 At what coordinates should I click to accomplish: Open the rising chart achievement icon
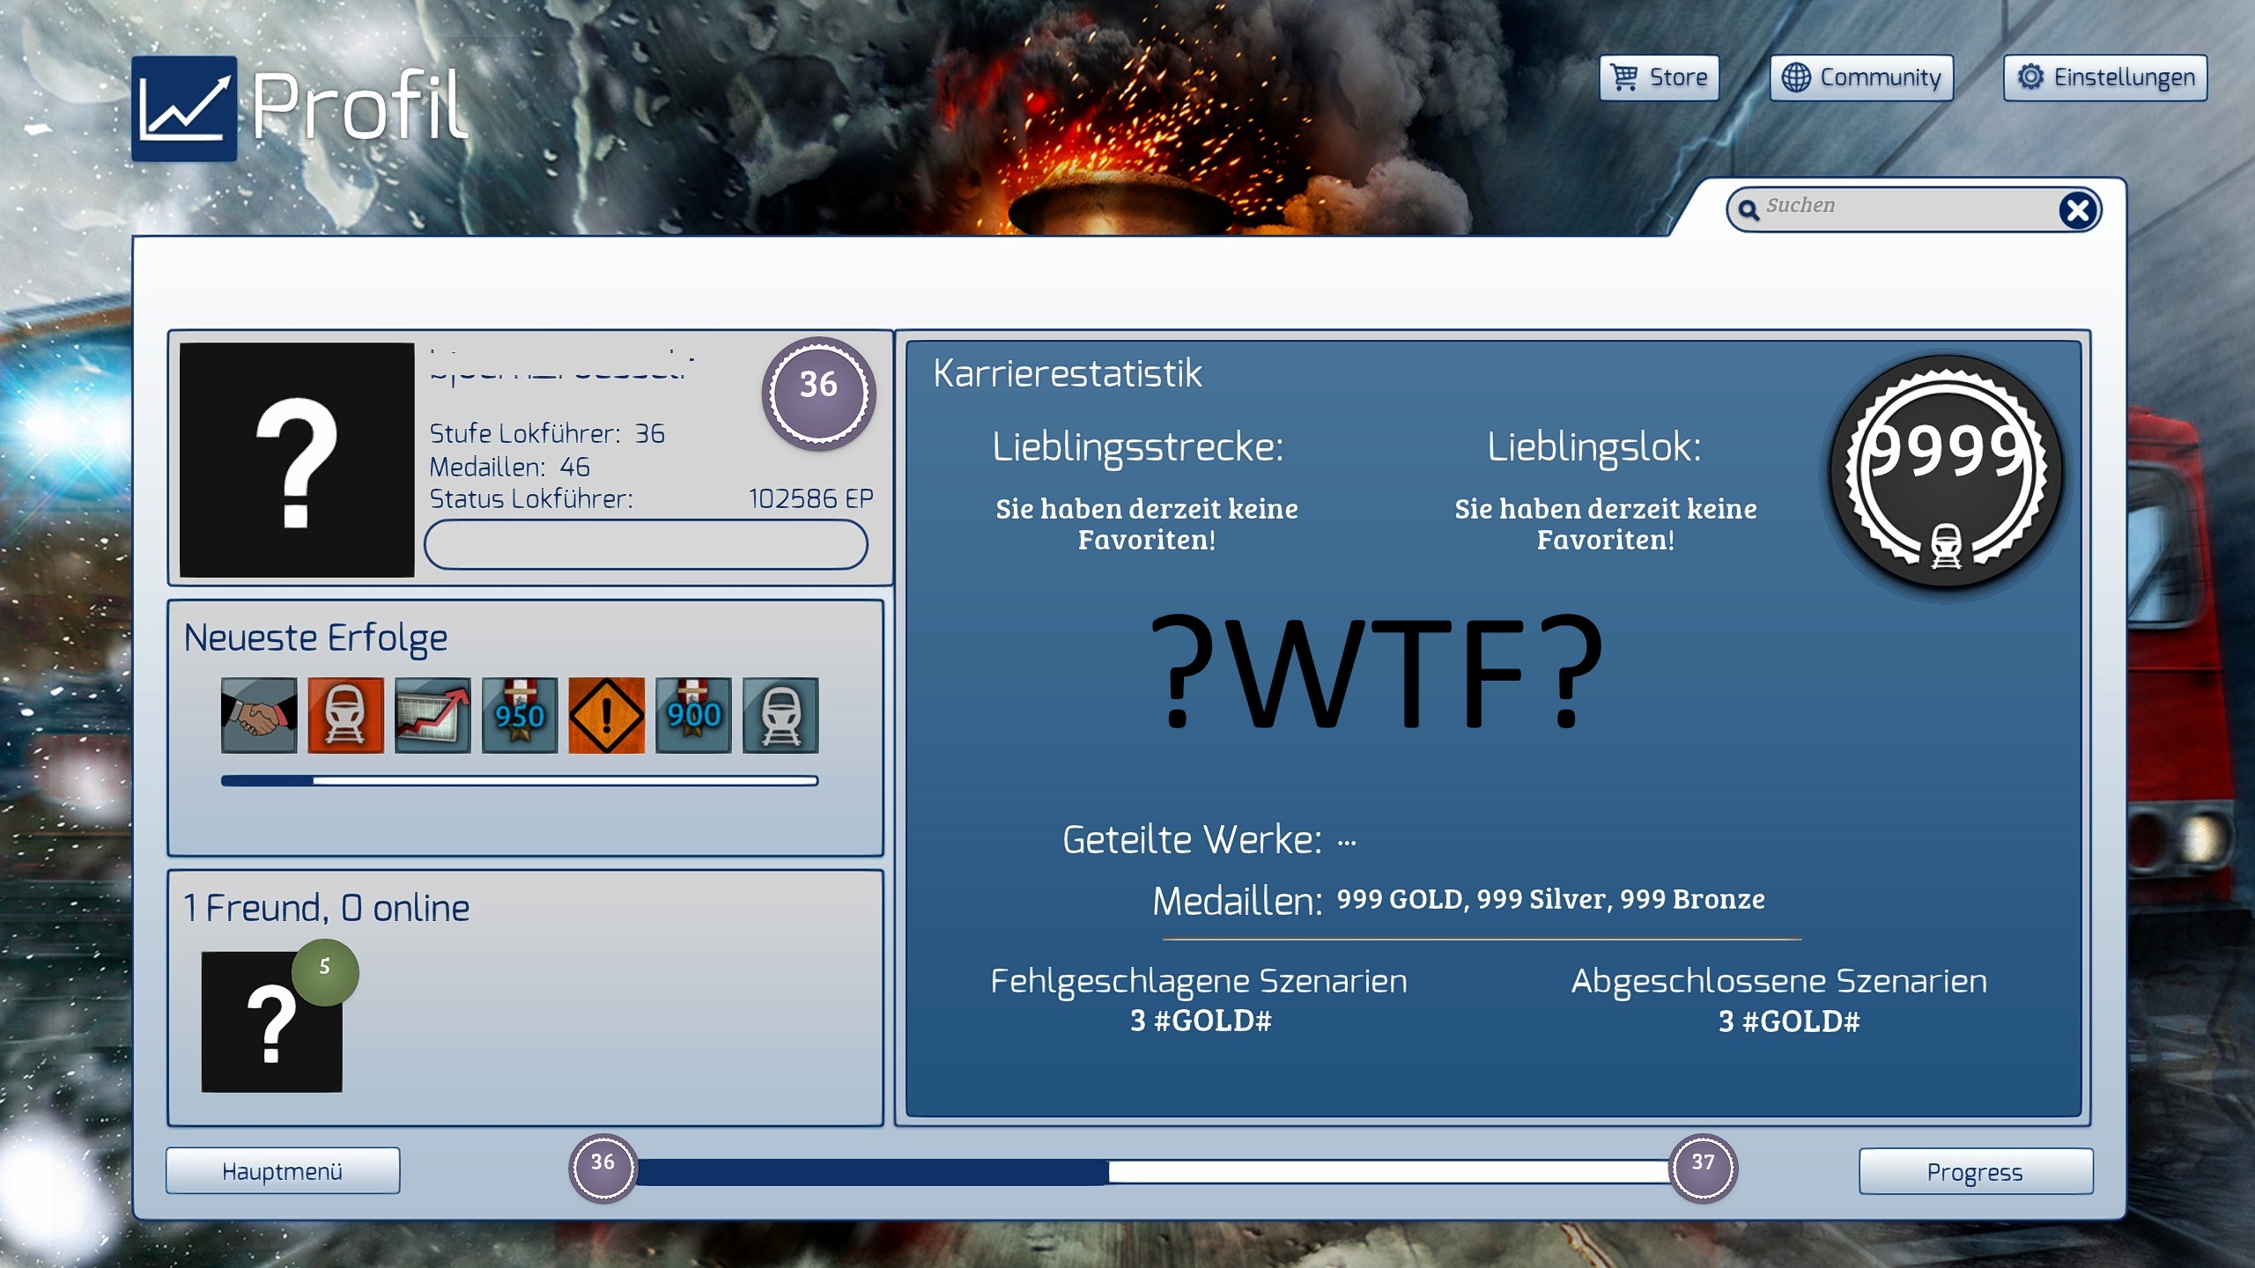pyautogui.click(x=433, y=715)
